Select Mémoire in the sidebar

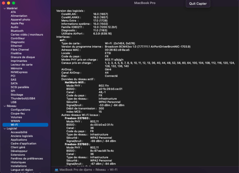pos(16,68)
